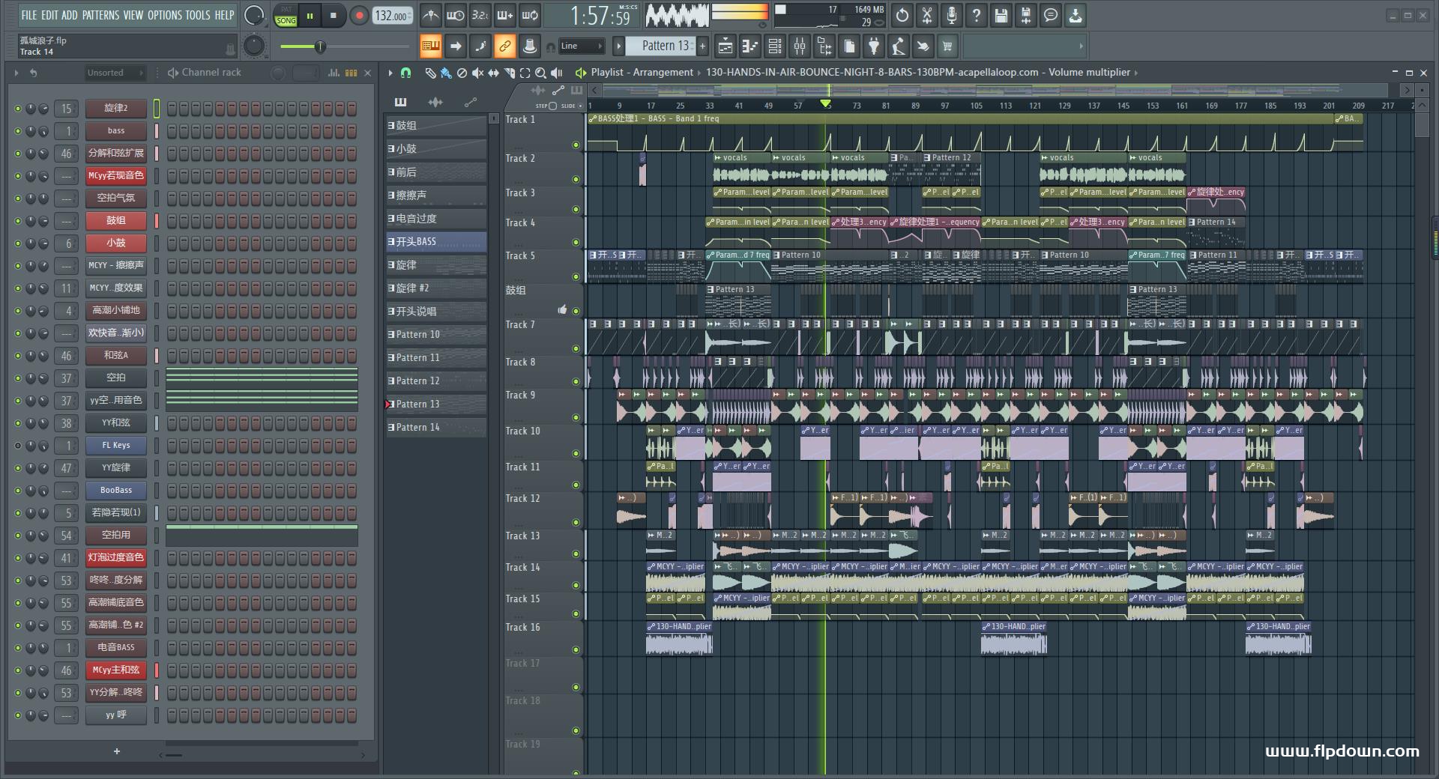Open the Channel rack options arrow

tap(16, 73)
